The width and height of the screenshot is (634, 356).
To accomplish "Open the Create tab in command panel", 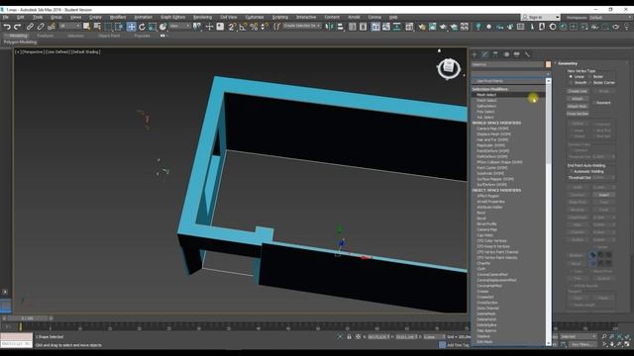I will click(475, 54).
